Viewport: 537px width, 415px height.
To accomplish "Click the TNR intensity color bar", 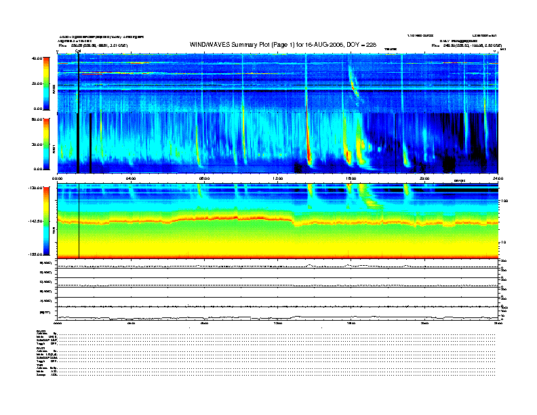I will coord(46,221).
